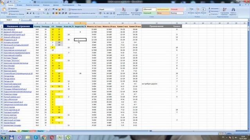Click the Cut button
The width and height of the screenshot is (250, 140).
12,9
